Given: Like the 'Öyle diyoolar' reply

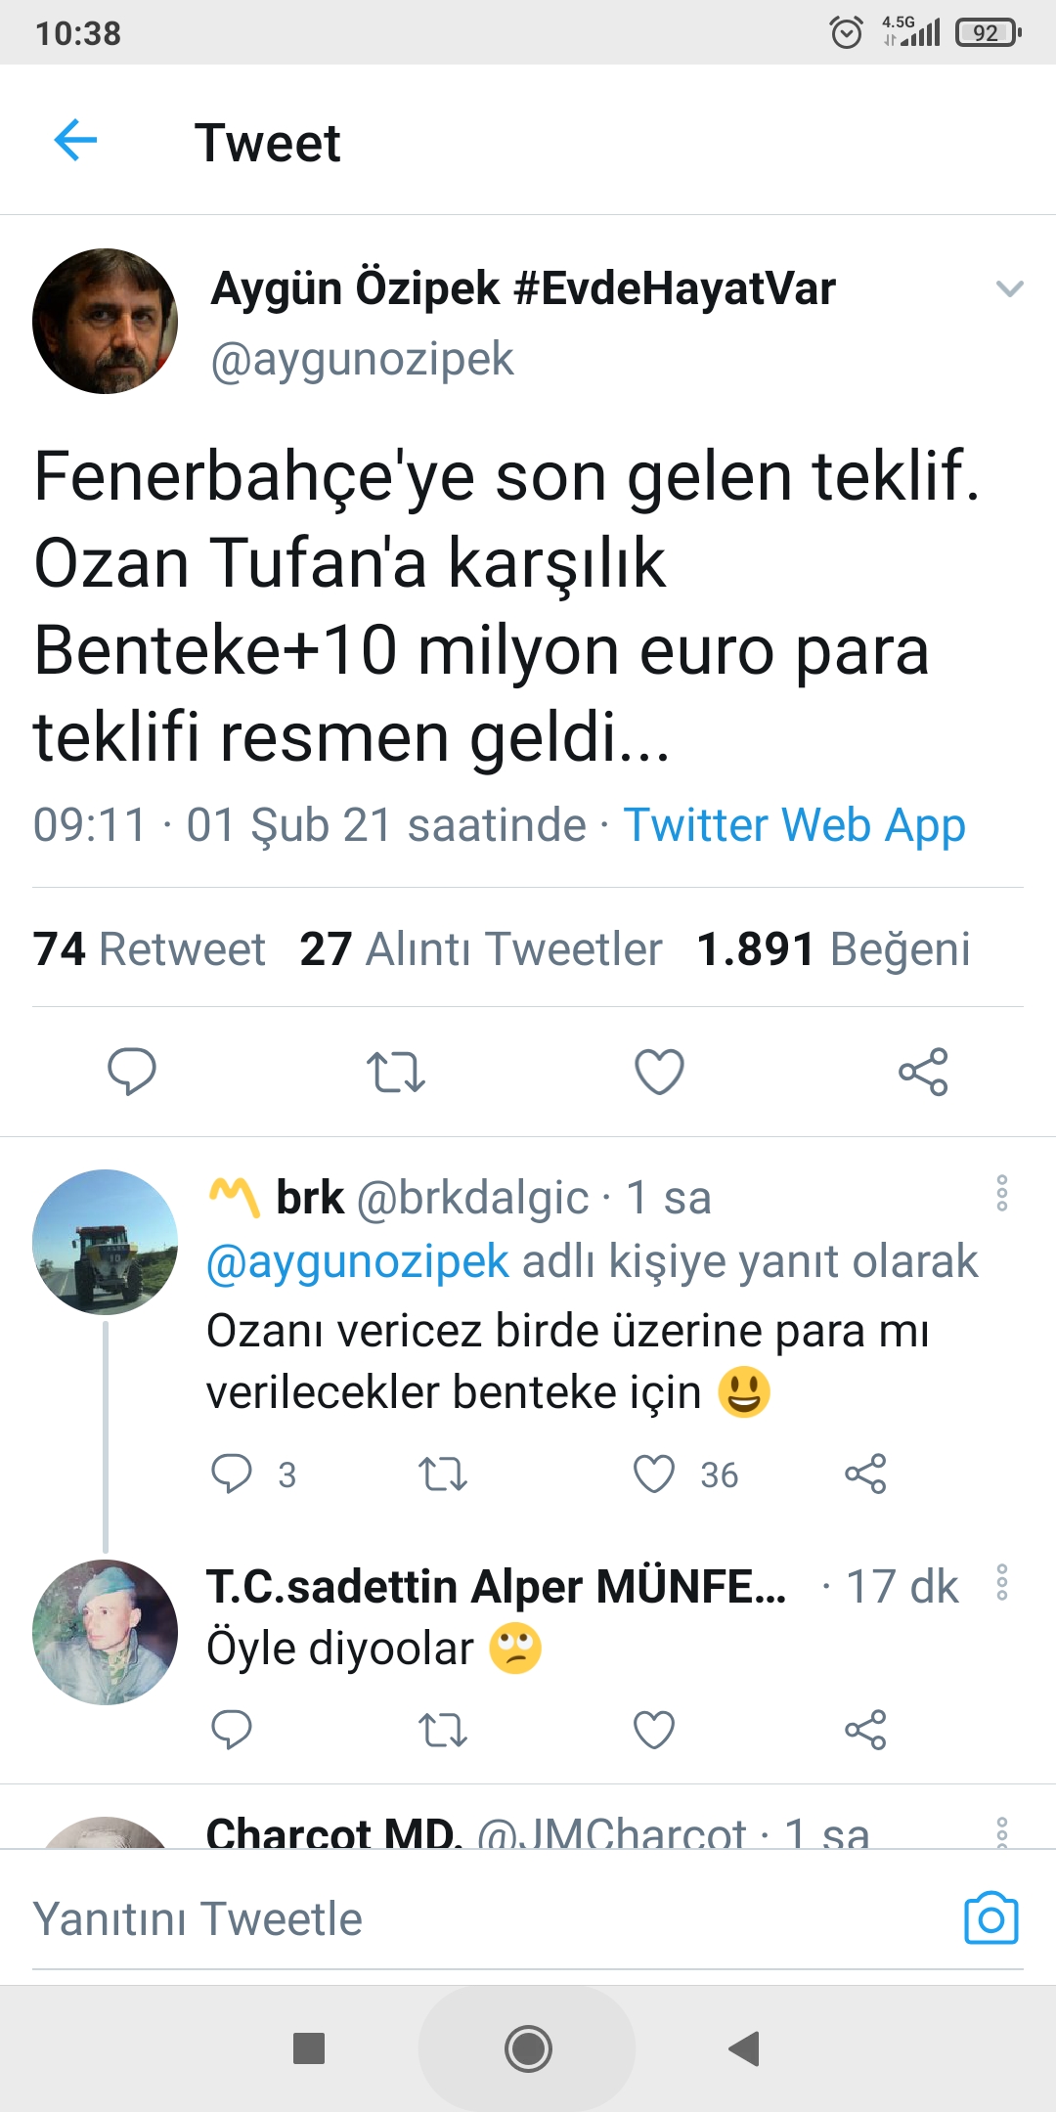Looking at the screenshot, I should pyautogui.click(x=654, y=1730).
